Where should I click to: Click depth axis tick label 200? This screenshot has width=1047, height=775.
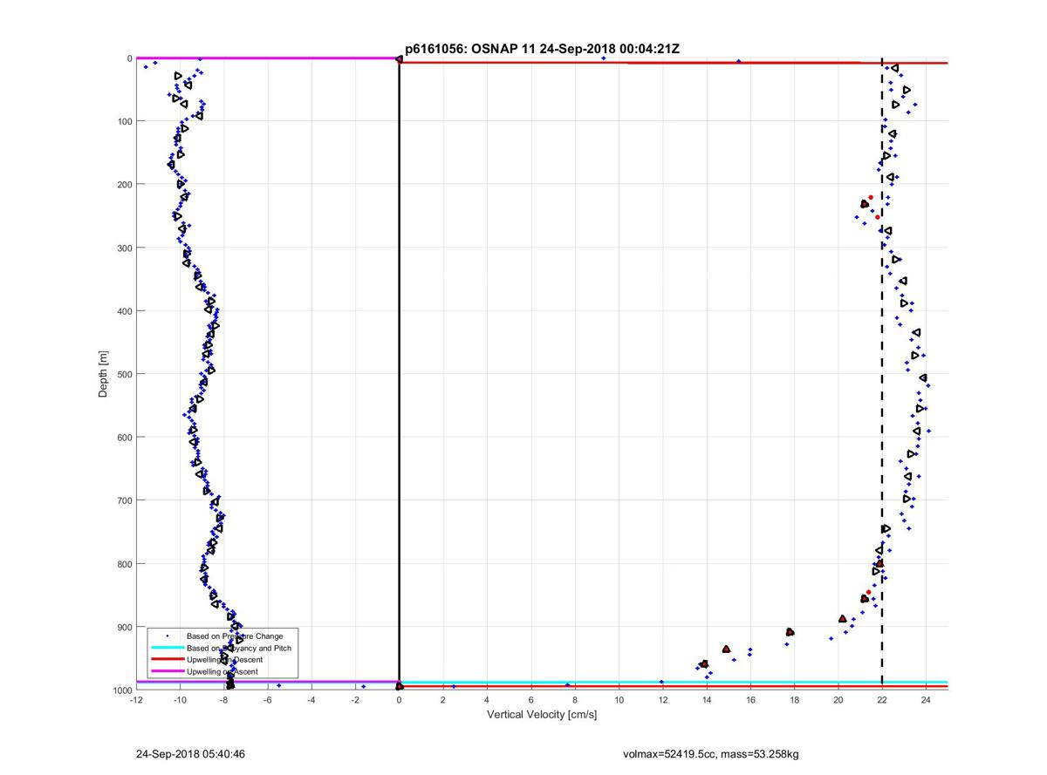(125, 185)
